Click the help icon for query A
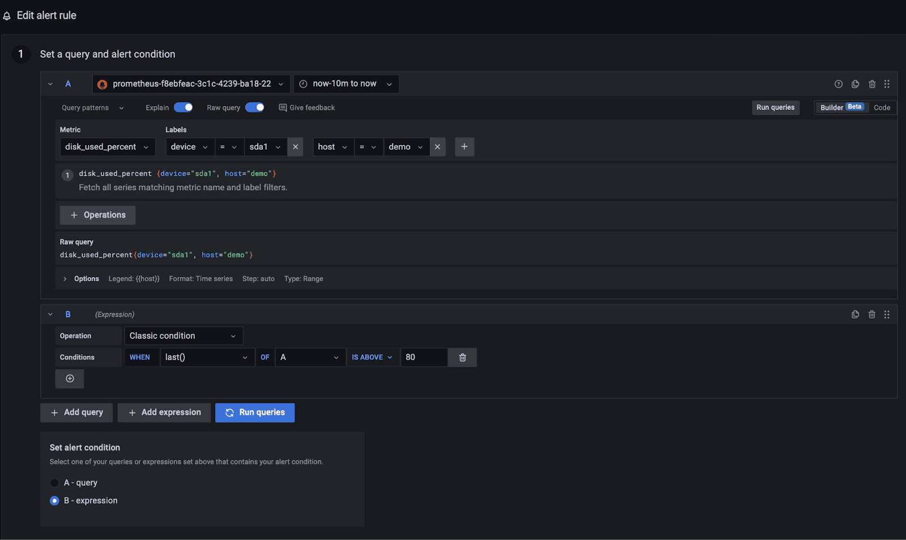 838,84
